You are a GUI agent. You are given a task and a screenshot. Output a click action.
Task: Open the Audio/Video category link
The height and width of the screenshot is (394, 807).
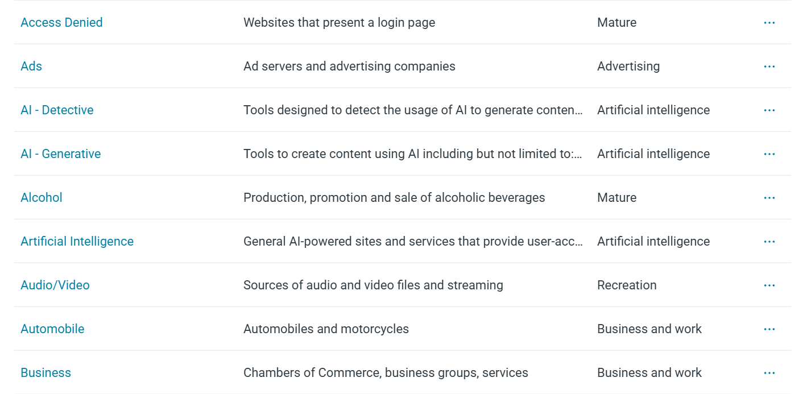[55, 285]
